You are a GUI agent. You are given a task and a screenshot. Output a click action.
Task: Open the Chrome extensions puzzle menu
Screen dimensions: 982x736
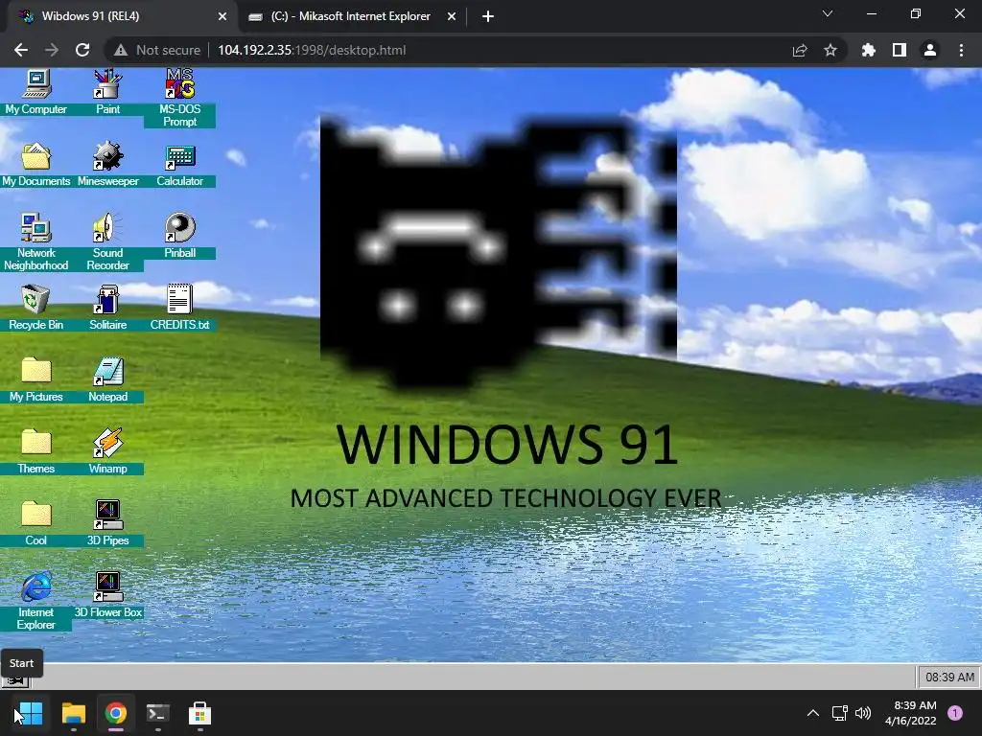pyautogui.click(x=869, y=50)
